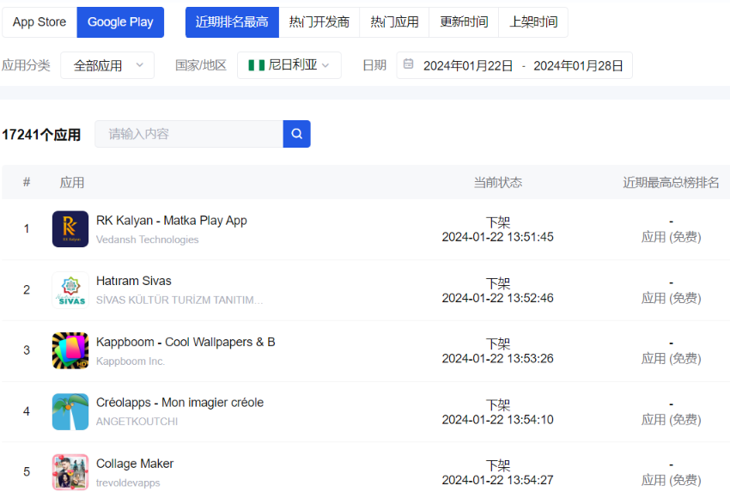Click timestamp 2024-01-22 13:52:46

[497, 298]
